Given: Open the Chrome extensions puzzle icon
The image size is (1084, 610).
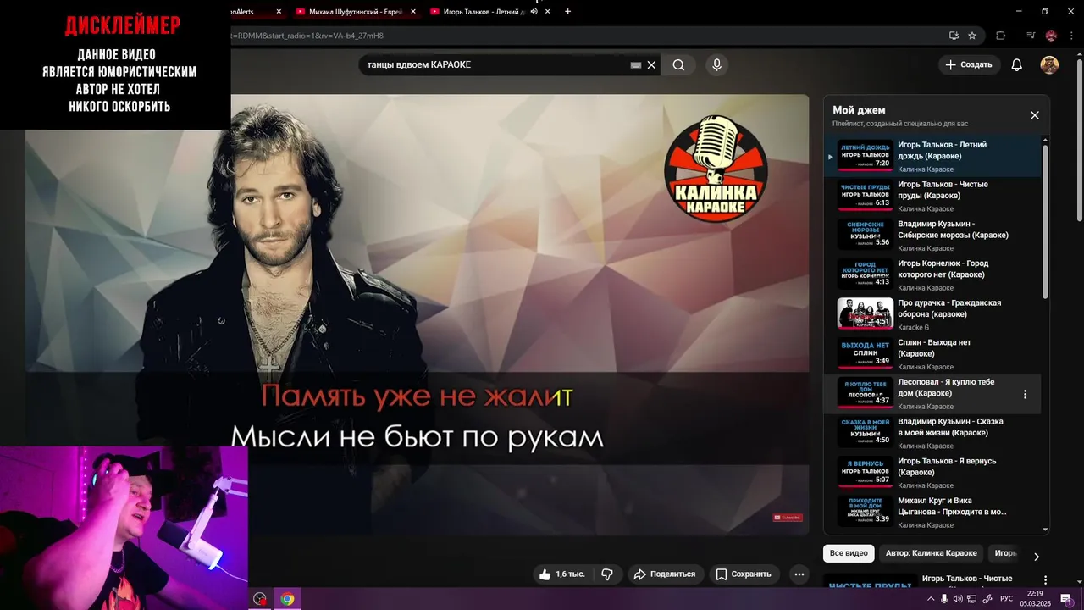Looking at the screenshot, I should [1001, 36].
